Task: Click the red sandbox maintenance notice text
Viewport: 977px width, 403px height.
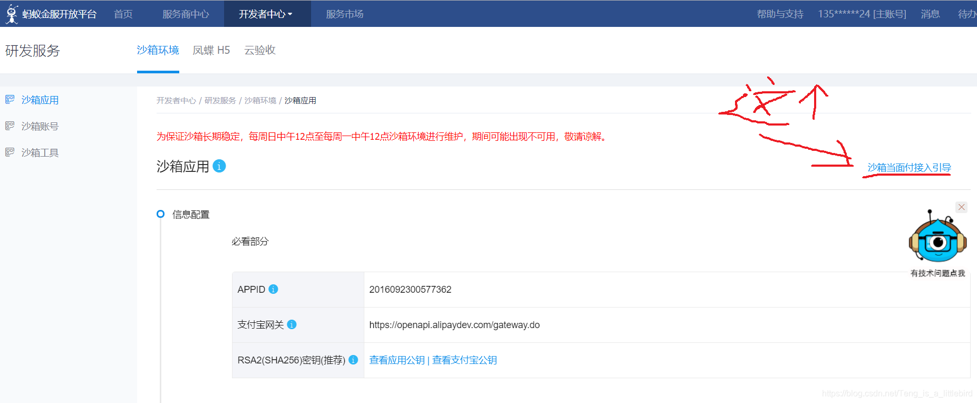Action: click(x=383, y=137)
